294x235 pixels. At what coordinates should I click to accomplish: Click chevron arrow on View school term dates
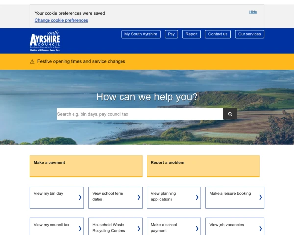click(139, 197)
